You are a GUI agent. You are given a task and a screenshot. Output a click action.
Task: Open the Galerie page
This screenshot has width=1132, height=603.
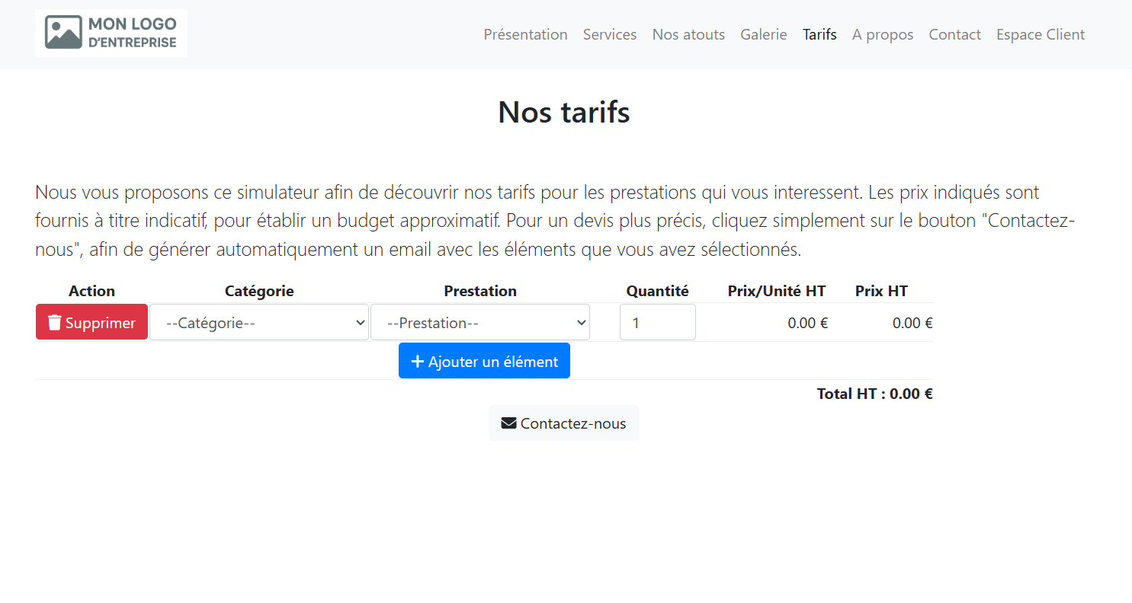tap(763, 34)
